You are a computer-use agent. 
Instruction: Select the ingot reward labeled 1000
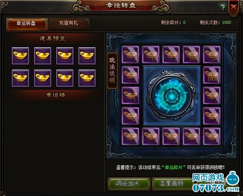[212, 75]
